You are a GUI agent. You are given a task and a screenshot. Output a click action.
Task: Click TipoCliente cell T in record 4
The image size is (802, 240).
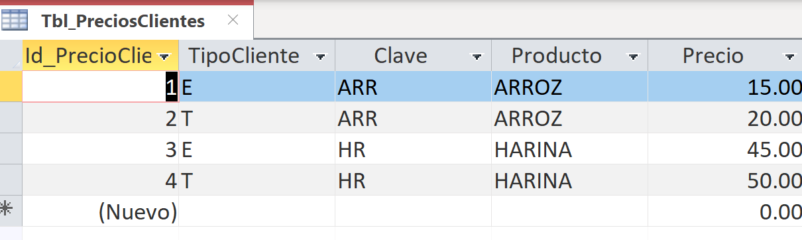[257, 180]
